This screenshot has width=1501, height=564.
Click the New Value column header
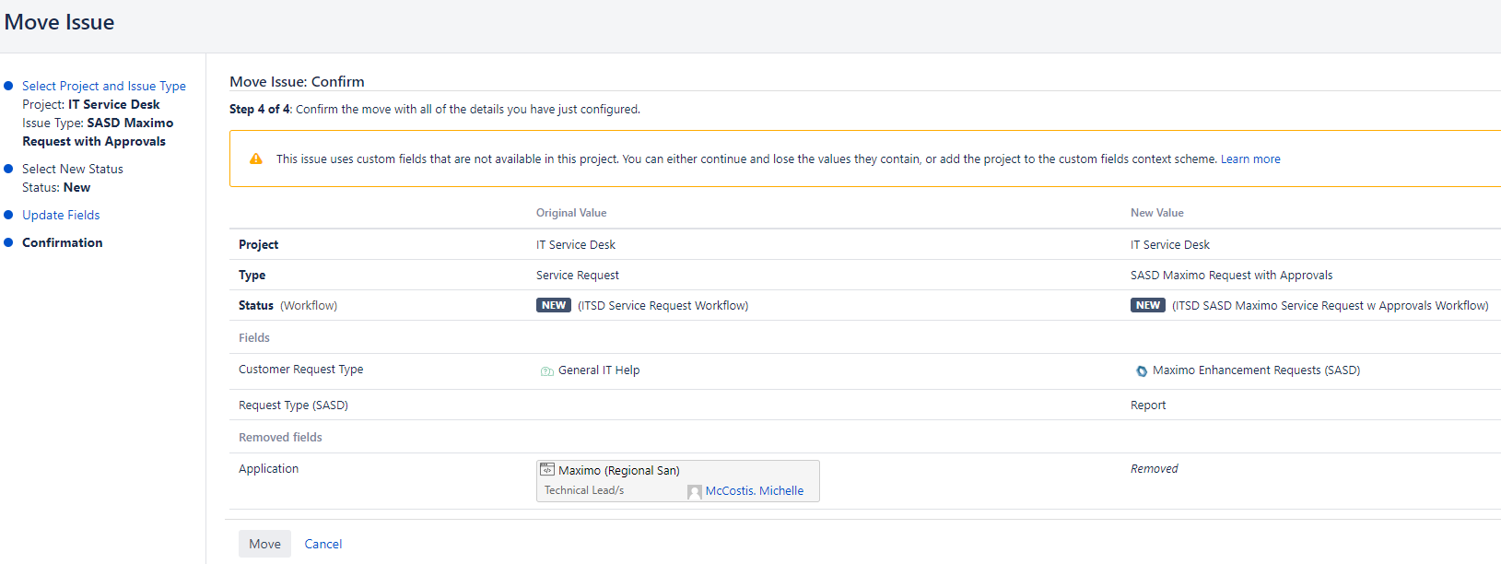click(1157, 213)
